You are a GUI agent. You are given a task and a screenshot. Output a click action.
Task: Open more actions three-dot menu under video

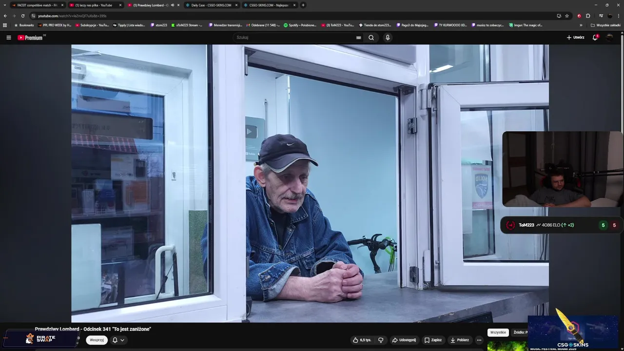point(479,340)
